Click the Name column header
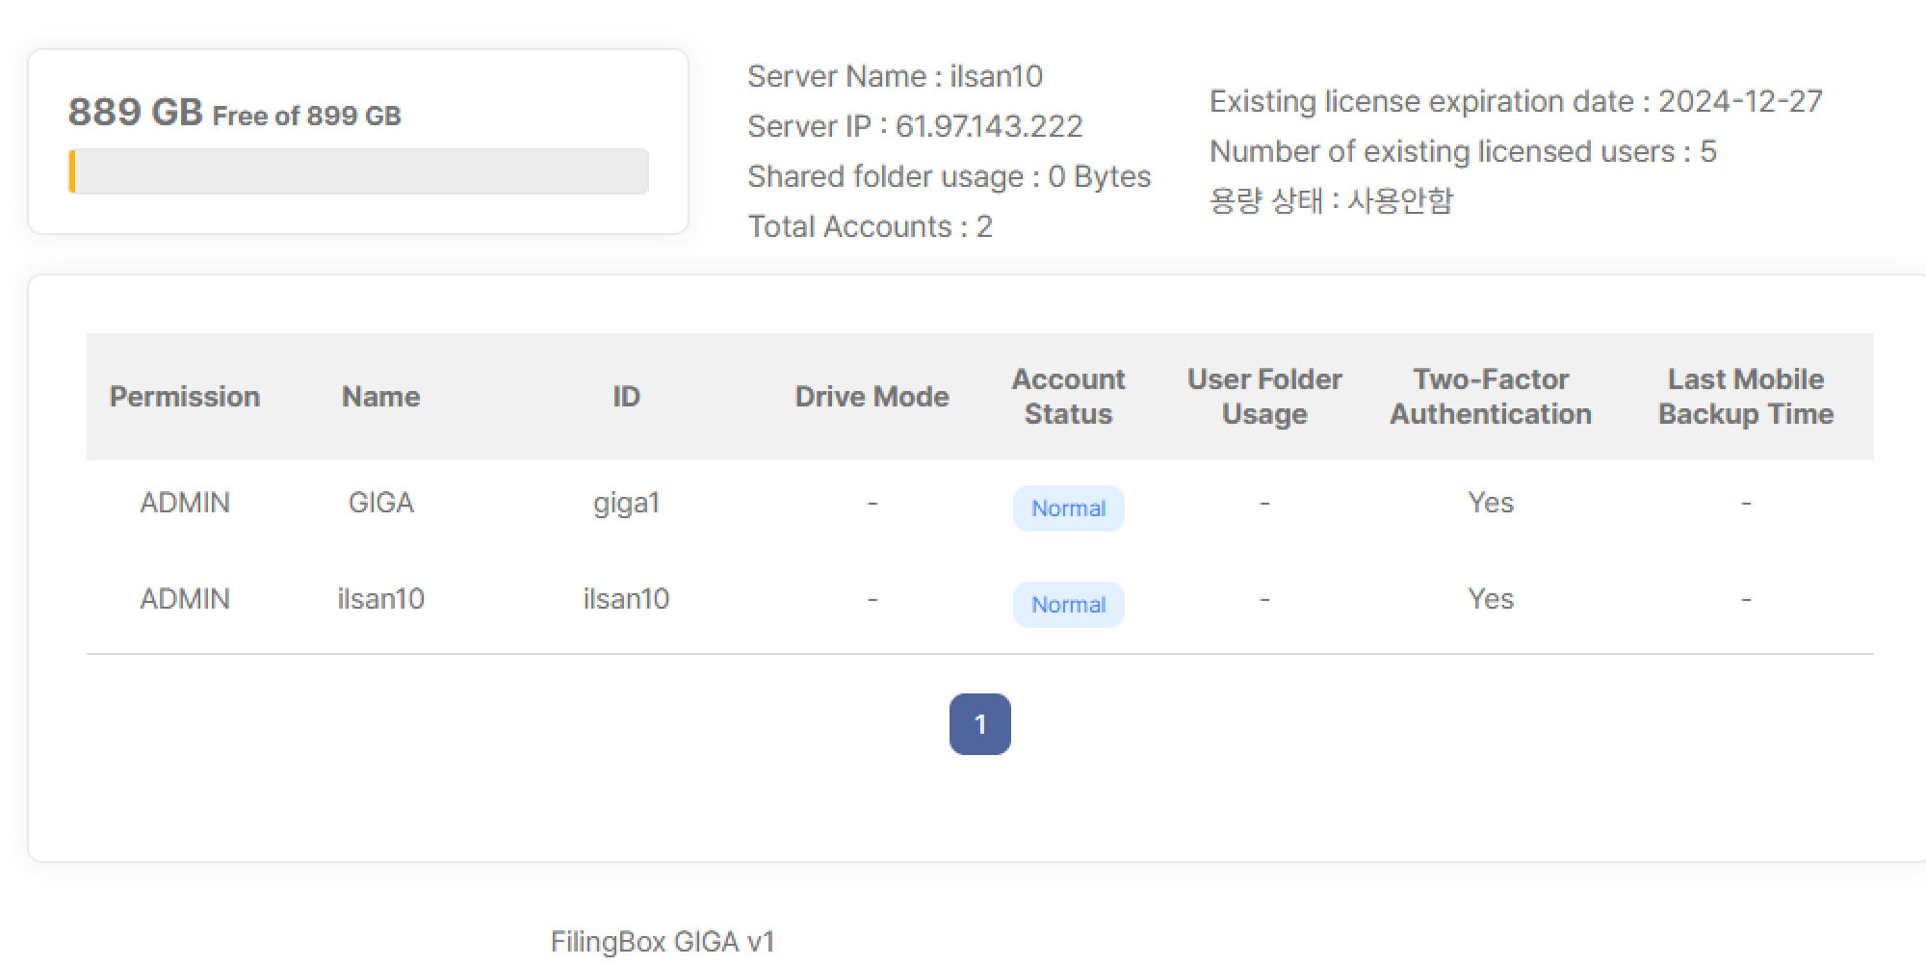This screenshot has height=965, width=1926. (380, 397)
